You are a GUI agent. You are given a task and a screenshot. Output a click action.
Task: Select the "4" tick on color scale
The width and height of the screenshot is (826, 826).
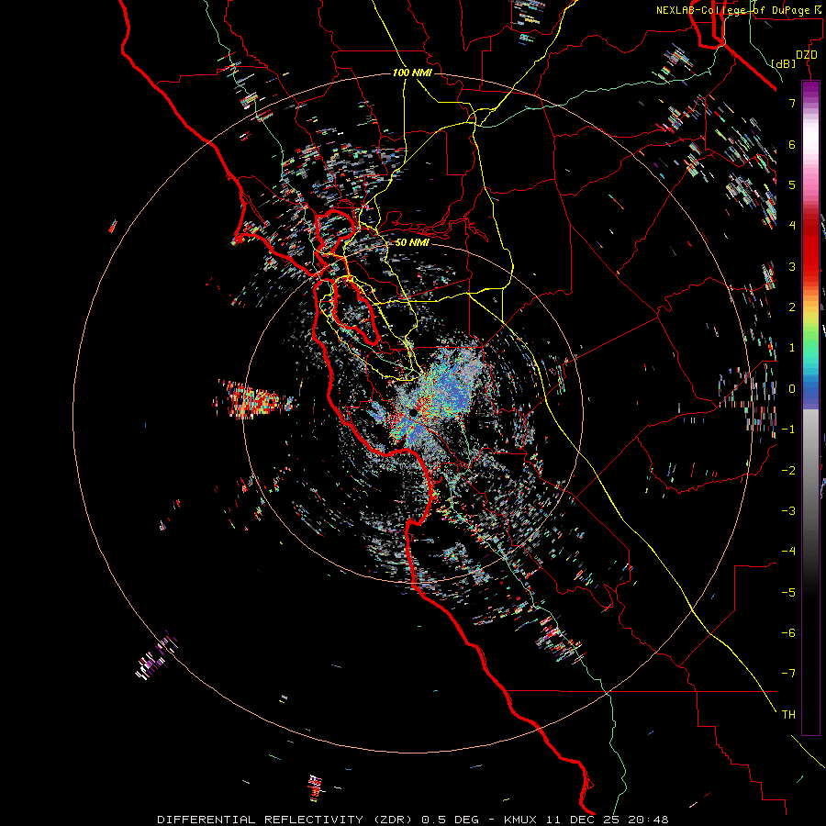[x=792, y=226]
